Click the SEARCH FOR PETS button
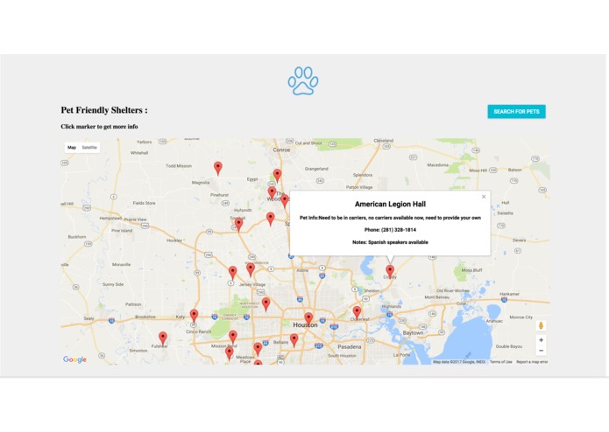 coord(517,112)
